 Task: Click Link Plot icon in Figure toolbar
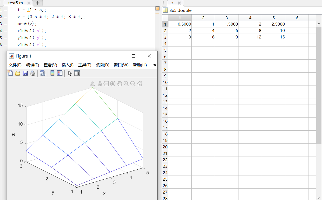(x=43, y=73)
